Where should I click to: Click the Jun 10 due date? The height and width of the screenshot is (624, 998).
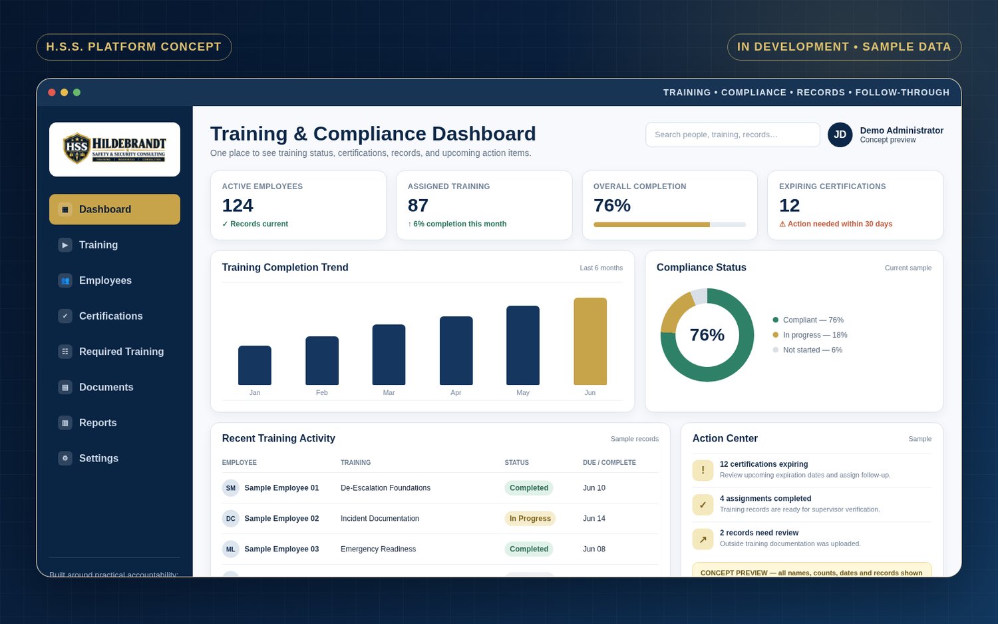594,488
